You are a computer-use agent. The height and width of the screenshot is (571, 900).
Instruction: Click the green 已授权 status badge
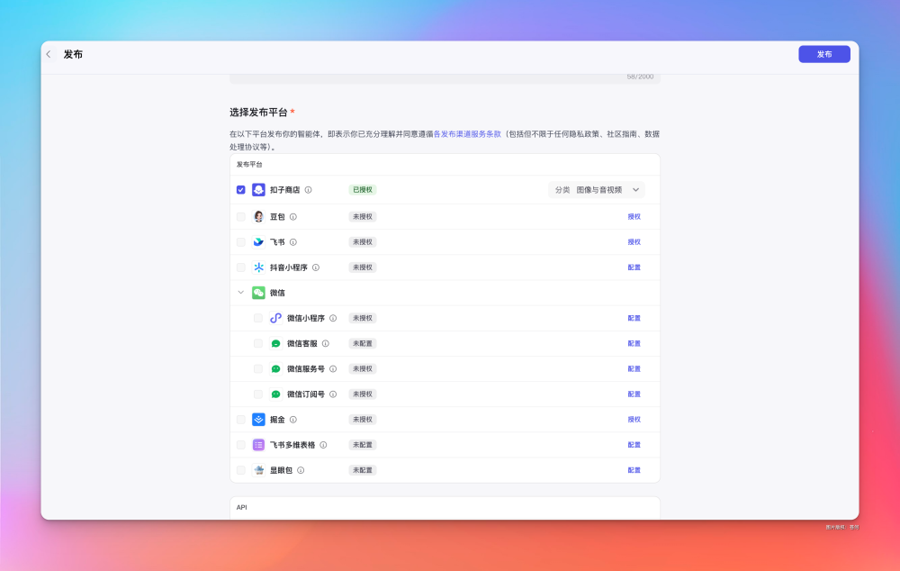(x=362, y=189)
